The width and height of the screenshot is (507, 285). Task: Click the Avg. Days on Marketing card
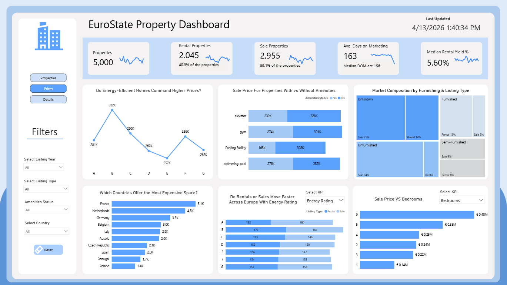[x=368, y=59]
